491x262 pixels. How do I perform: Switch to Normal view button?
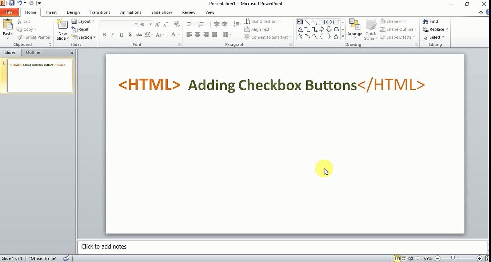pyautogui.click(x=397, y=258)
